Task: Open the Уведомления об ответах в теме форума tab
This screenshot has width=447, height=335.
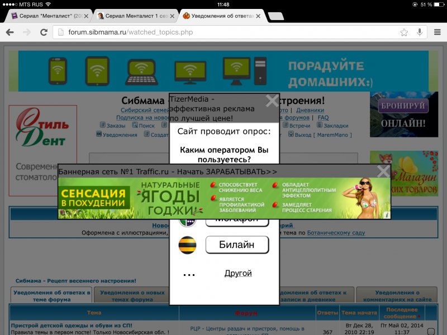Action: click(51, 296)
